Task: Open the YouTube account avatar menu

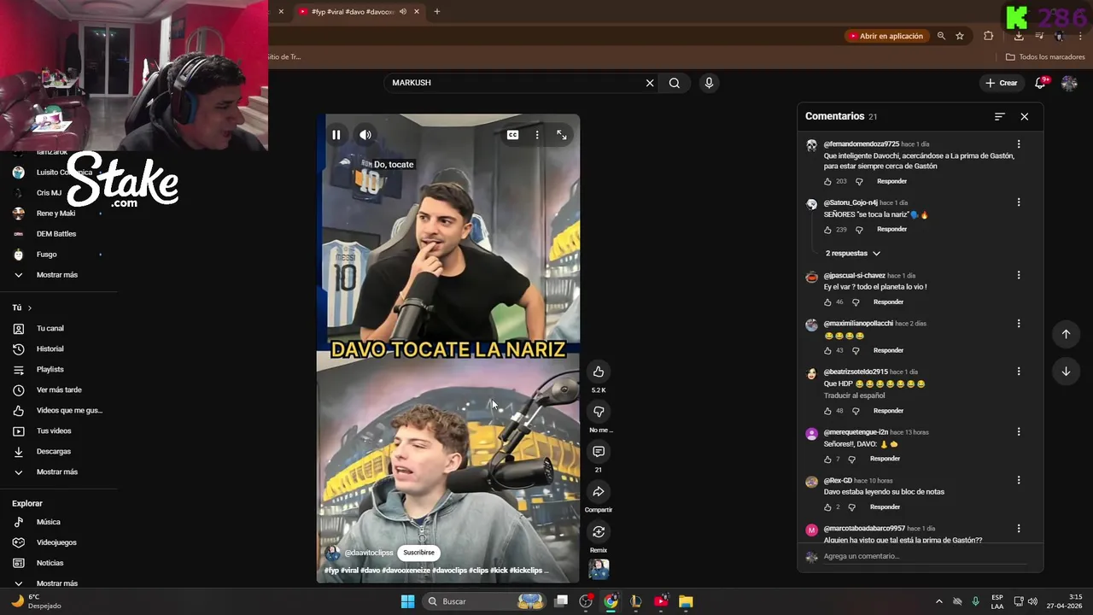Action: point(1069,83)
